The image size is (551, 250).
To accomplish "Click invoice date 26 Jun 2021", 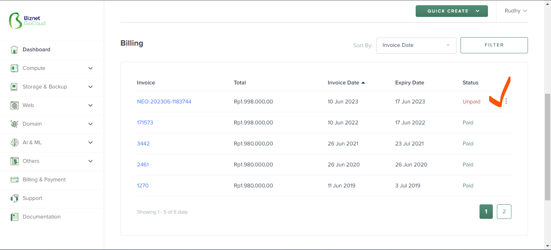I will point(343,143).
